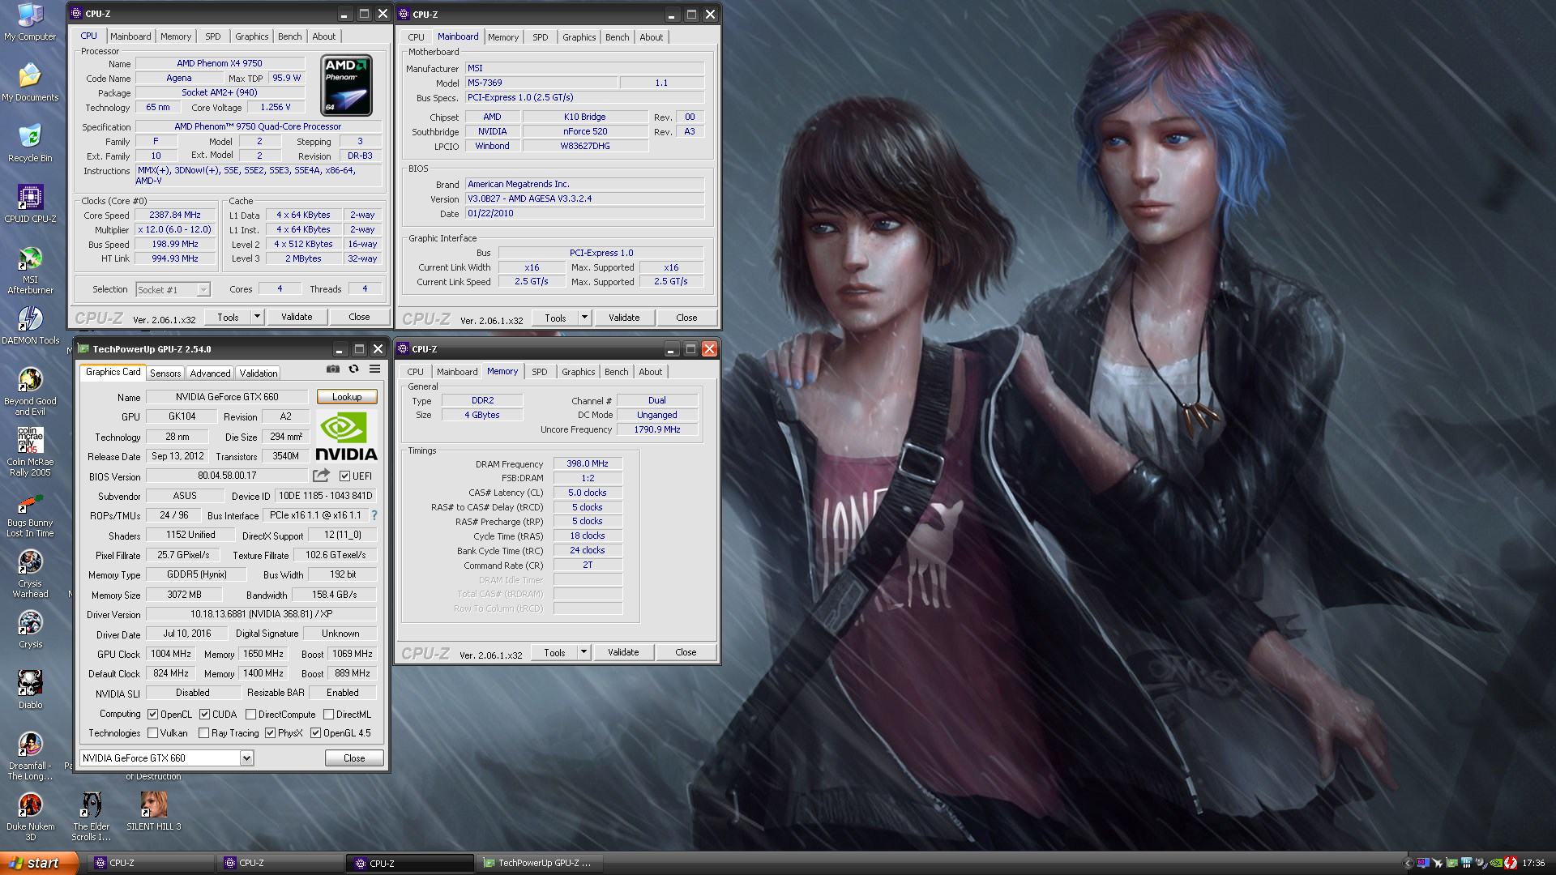Viewport: 1556px width, 875px height.
Task: Toggle the DirectCompute checkbox
Action: click(x=250, y=715)
